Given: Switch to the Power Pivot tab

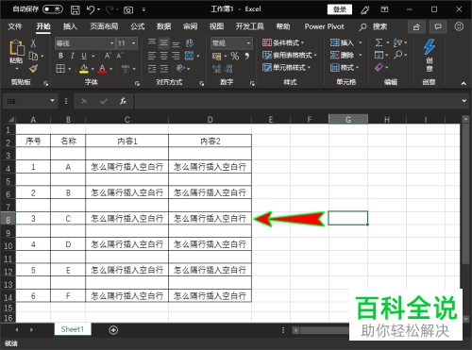Looking at the screenshot, I should (324, 26).
